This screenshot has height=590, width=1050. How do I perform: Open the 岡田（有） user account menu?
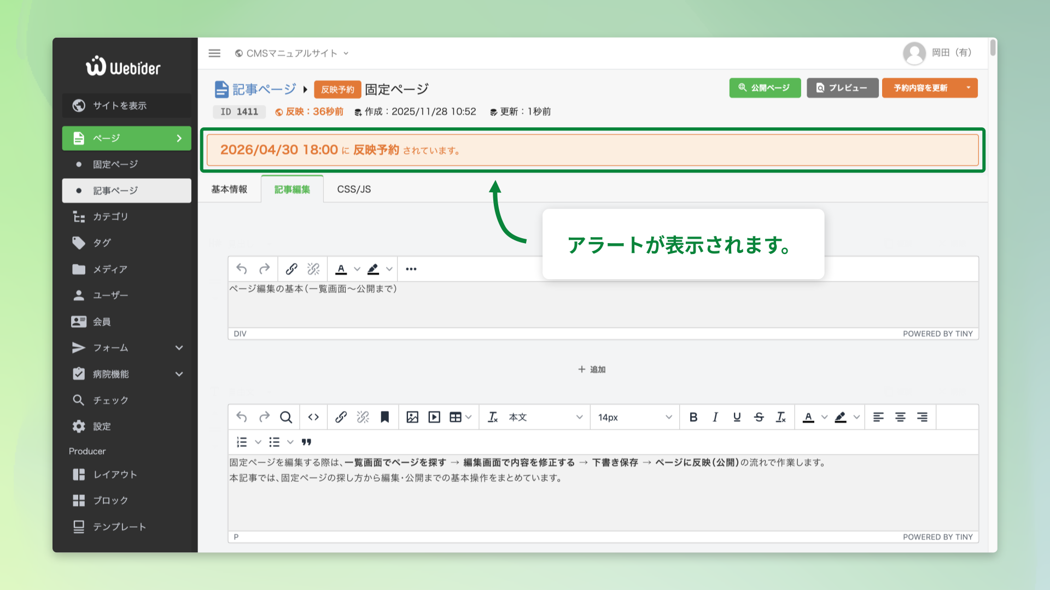tap(938, 52)
